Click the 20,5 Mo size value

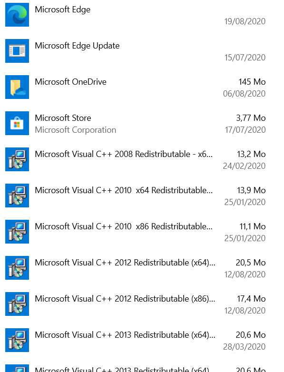(251, 263)
